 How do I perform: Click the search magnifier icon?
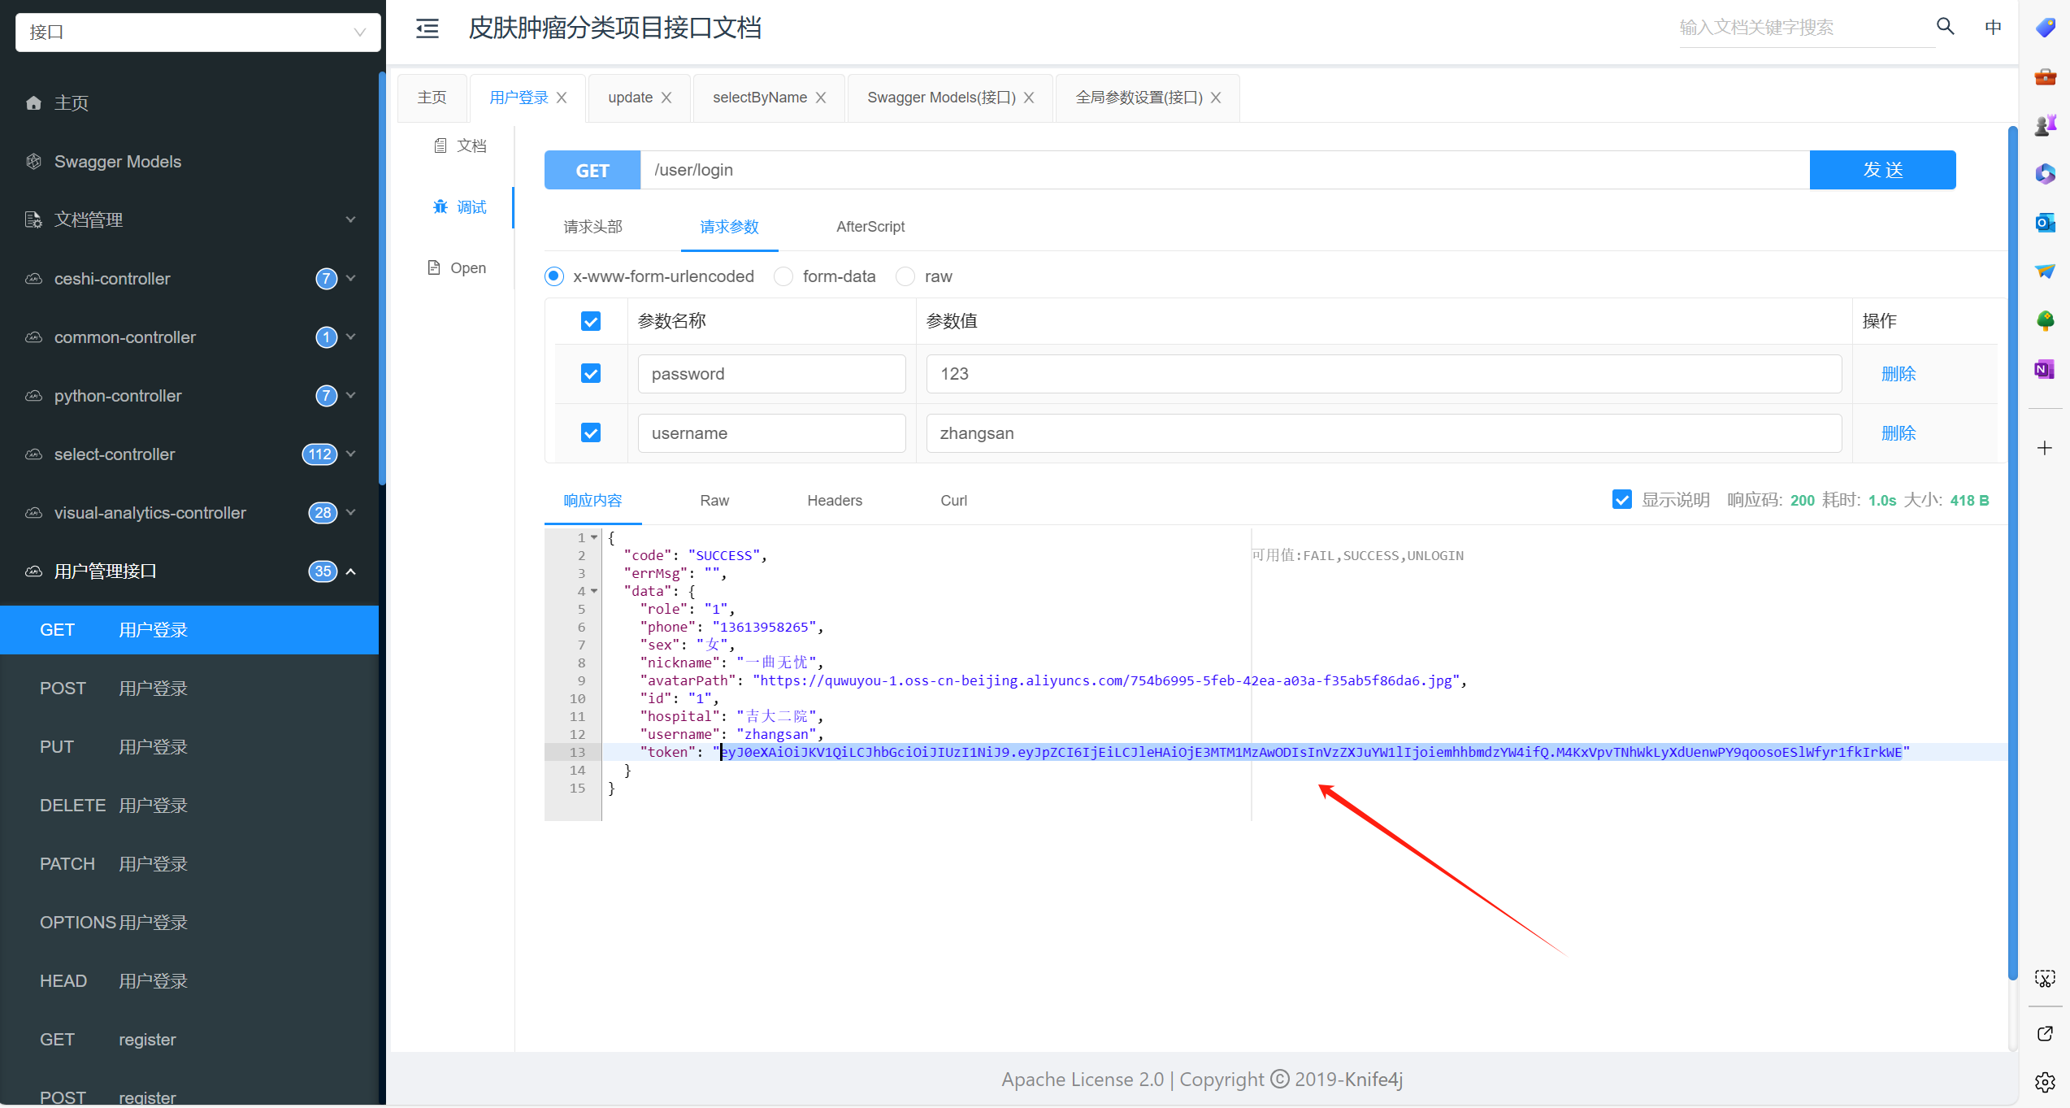[1945, 27]
